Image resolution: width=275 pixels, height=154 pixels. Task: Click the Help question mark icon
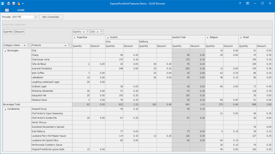click(240, 3)
